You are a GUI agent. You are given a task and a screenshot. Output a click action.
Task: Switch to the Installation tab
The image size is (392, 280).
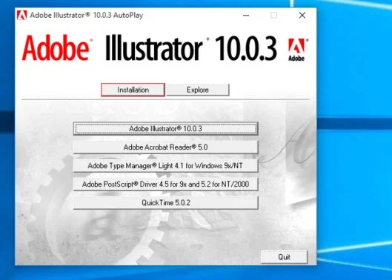tap(133, 90)
